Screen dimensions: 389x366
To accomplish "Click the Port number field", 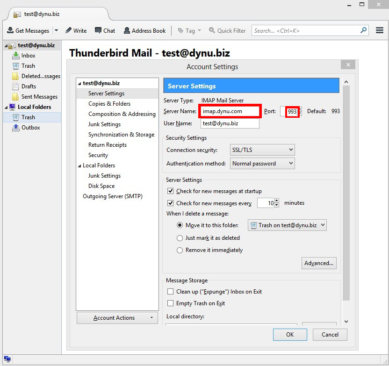I will [x=289, y=111].
